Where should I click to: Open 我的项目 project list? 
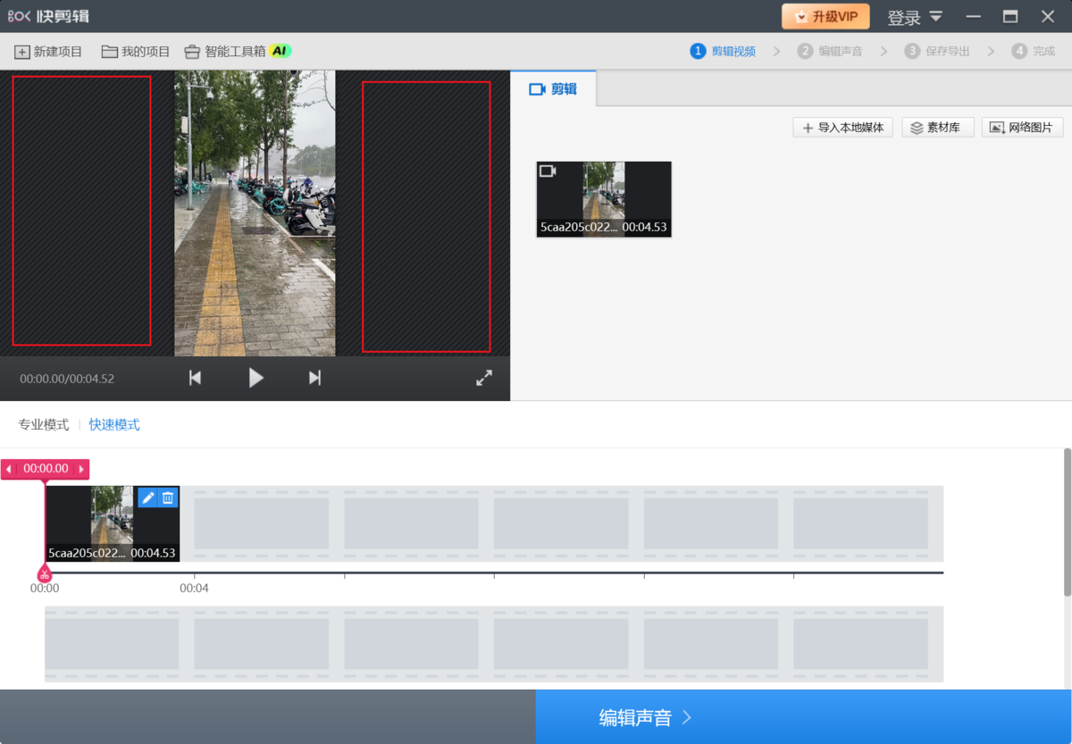(135, 52)
